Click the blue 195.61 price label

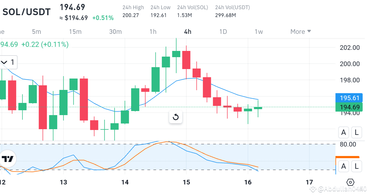click(x=349, y=98)
